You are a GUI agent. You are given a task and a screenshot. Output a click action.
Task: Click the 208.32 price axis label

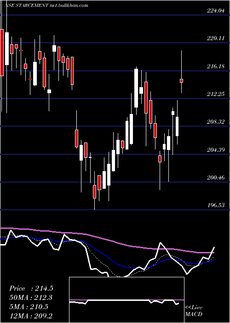pyautogui.click(x=216, y=122)
